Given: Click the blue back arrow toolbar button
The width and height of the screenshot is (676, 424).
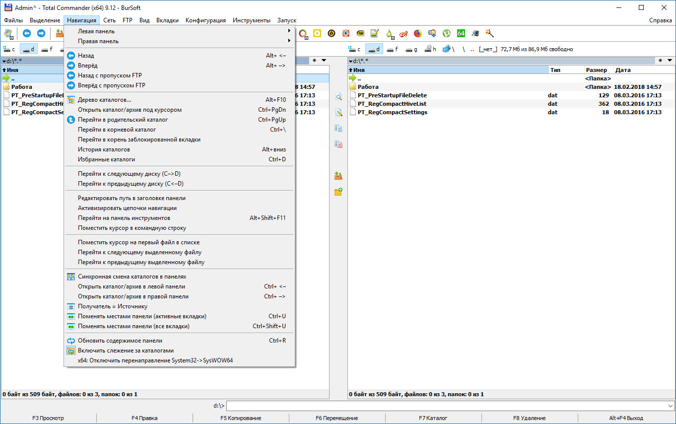Looking at the screenshot, I should click(x=27, y=33).
